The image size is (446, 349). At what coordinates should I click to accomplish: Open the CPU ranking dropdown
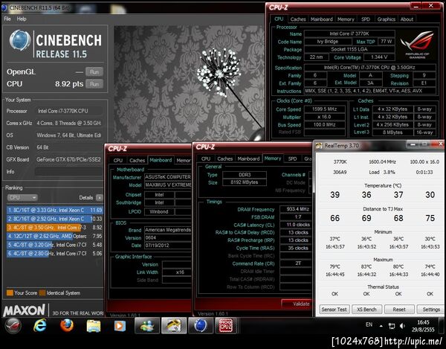[22, 197]
